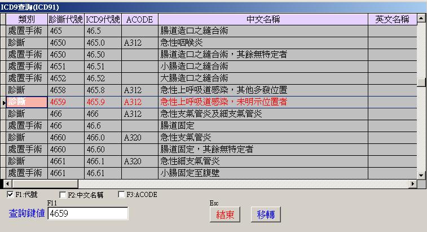The image size is (427, 232).
Task: Click the 診斷代號 column header
Action: [x=65, y=19]
